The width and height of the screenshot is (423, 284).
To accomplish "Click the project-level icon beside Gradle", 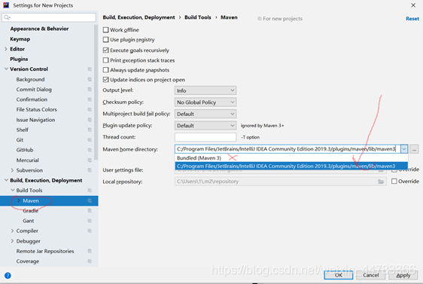I will [x=90, y=211].
